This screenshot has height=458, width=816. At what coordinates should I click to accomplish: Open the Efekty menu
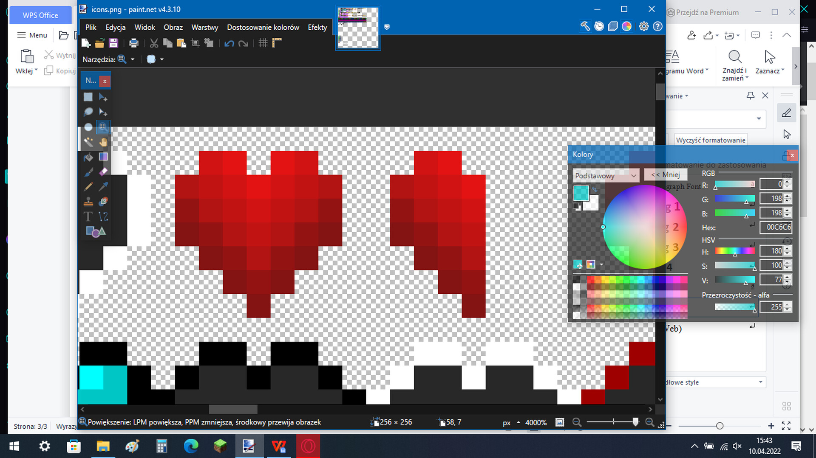point(317,27)
